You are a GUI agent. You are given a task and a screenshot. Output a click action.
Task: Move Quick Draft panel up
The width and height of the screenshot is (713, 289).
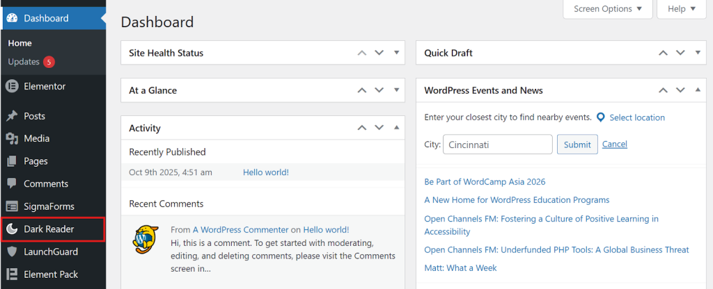click(664, 53)
